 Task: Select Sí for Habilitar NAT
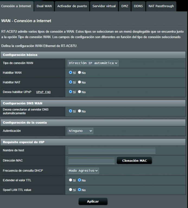(71, 82)
